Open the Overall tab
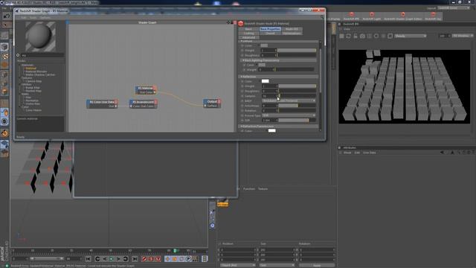This screenshot has height=268, width=476. point(270,33)
